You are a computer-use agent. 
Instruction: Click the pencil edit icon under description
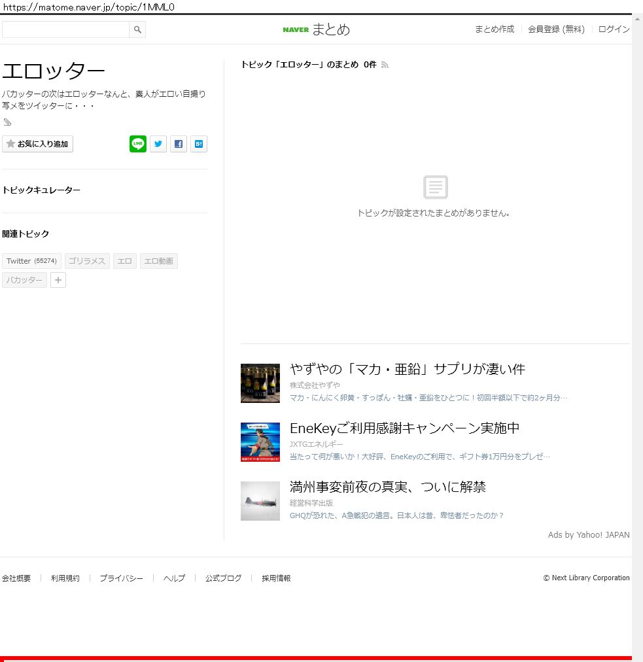pyautogui.click(x=7, y=122)
